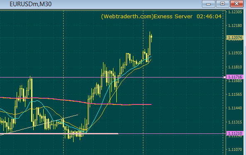
Task: Click the 1.12305 price scale label
Action: 235,12
